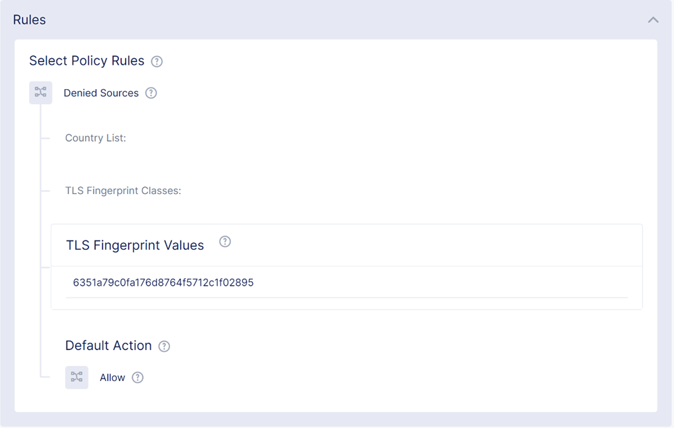Click the TLS Fingerprint Classes entry
Screen dimensions: 674x428
pyautogui.click(x=123, y=191)
